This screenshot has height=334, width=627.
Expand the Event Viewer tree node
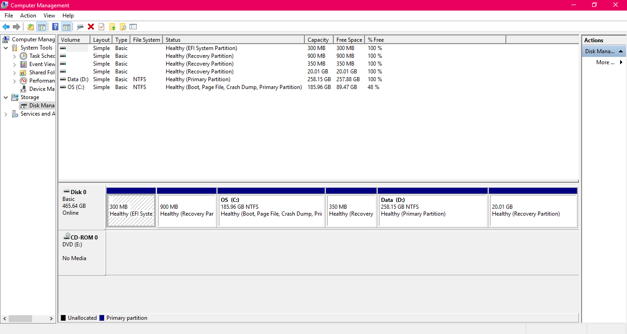pyautogui.click(x=14, y=64)
